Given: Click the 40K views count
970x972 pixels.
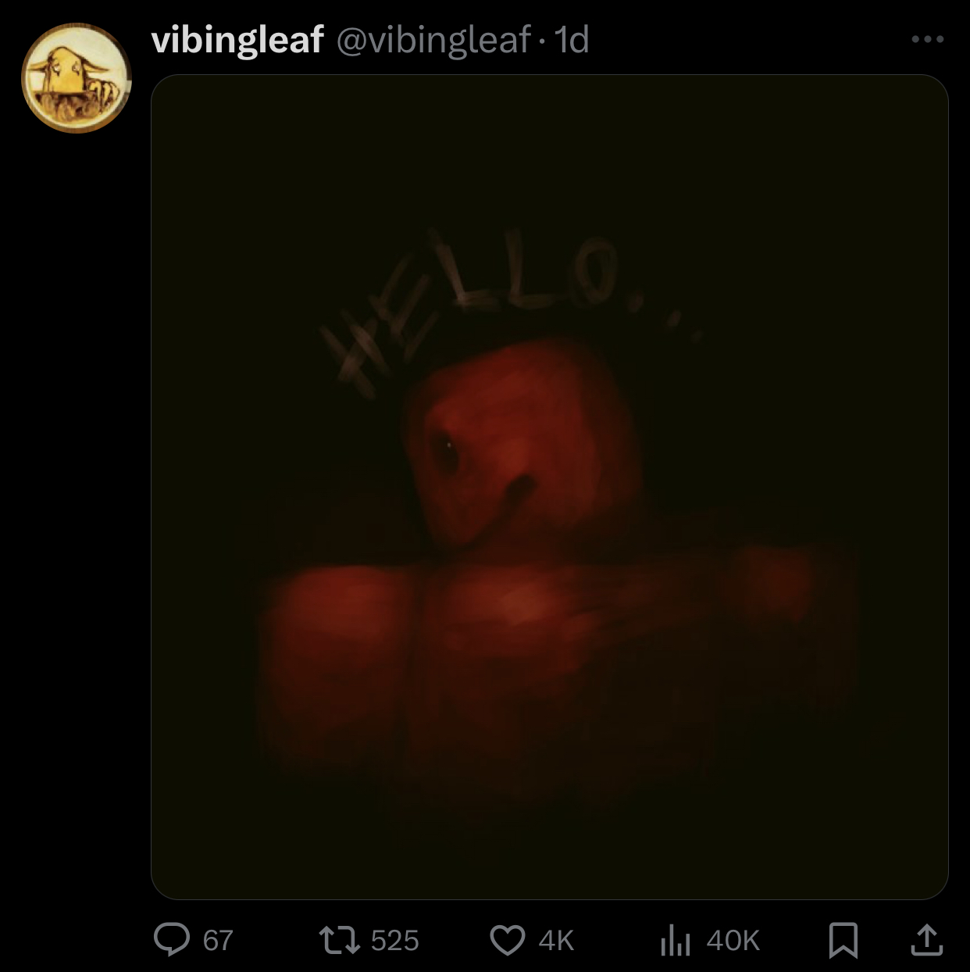Looking at the screenshot, I should (x=733, y=940).
